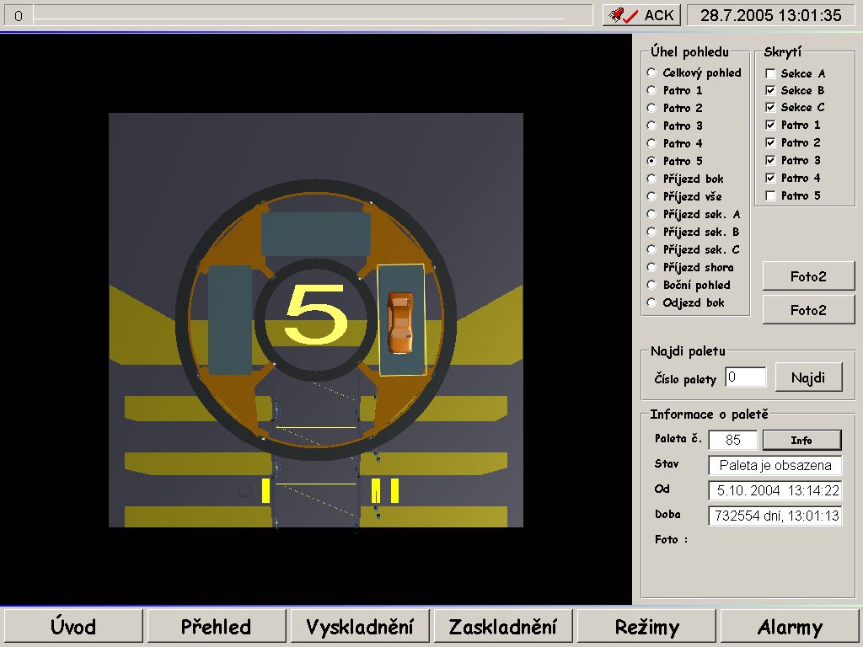Go to the Alarmy screen

point(790,627)
